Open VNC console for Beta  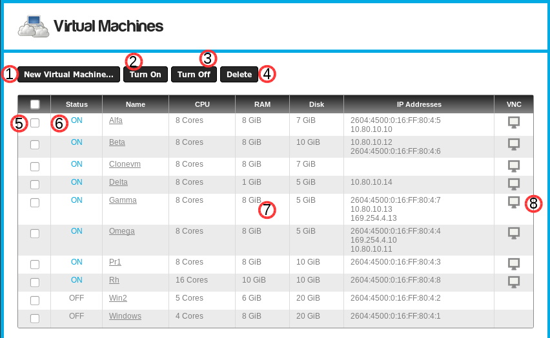point(513,144)
